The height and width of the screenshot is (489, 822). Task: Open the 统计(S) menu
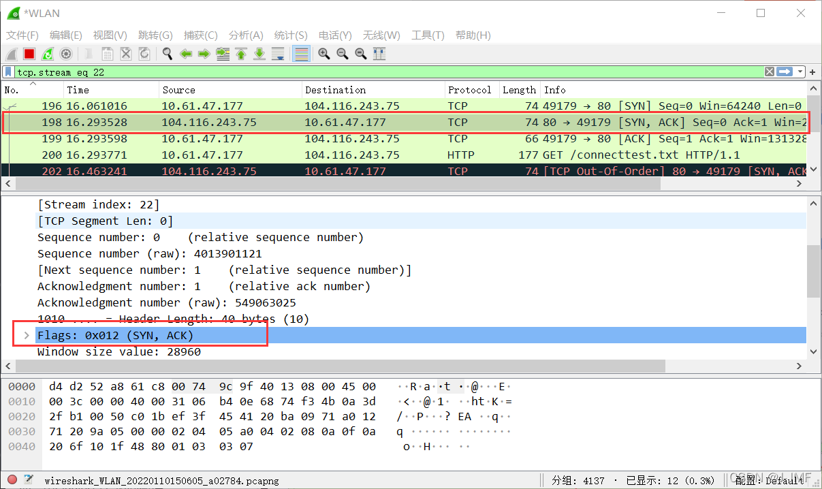coord(291,35)
